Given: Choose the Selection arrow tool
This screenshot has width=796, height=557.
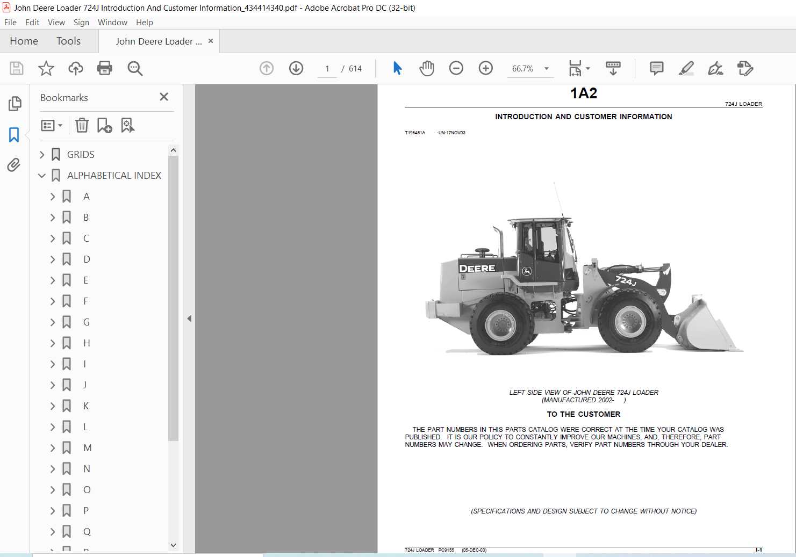Looking at the screenshot, I should click(398, 68).
